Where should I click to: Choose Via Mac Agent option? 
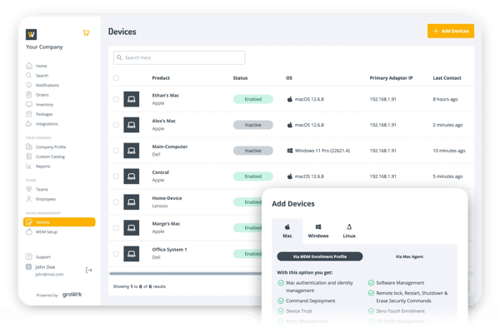click(x=409, y=256)
